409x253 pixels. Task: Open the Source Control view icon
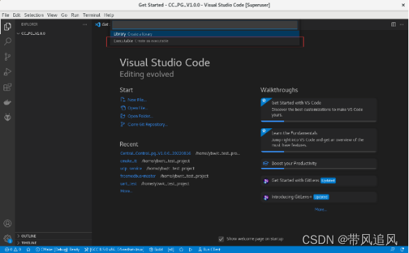(8, 56)
